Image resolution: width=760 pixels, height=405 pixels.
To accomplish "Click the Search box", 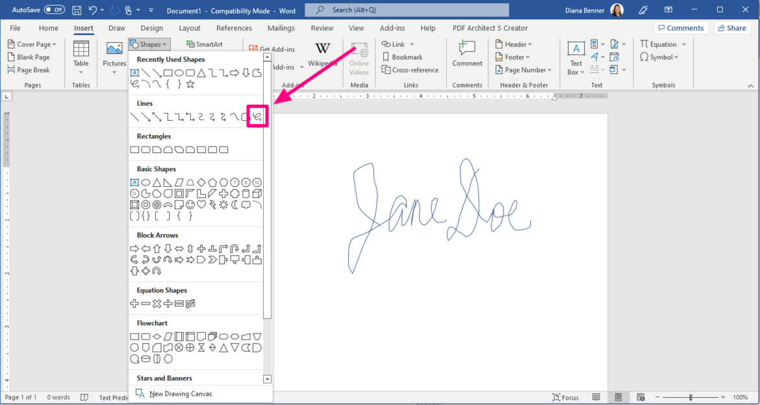I will [407, 9].
